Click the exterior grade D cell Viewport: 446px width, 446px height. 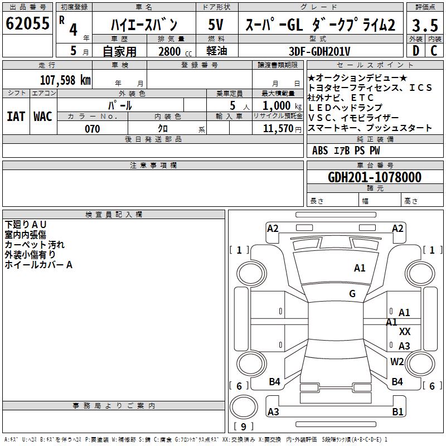(415, 51)
